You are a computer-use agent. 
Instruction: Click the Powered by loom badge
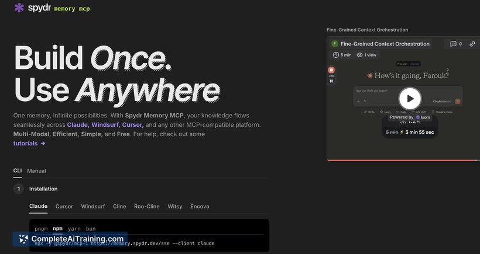coord(410,117)
